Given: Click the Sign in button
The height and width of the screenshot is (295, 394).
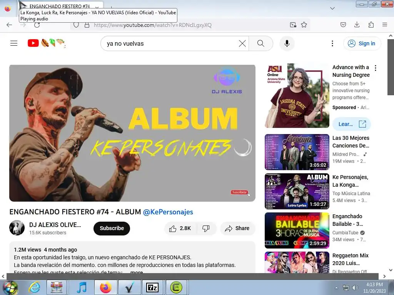Looking at the screenshot, I should pos(362,43).
